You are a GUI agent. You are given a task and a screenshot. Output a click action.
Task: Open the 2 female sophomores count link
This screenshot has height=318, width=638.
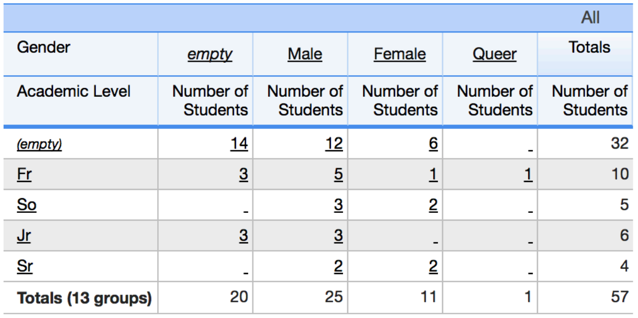pos(431,203)
